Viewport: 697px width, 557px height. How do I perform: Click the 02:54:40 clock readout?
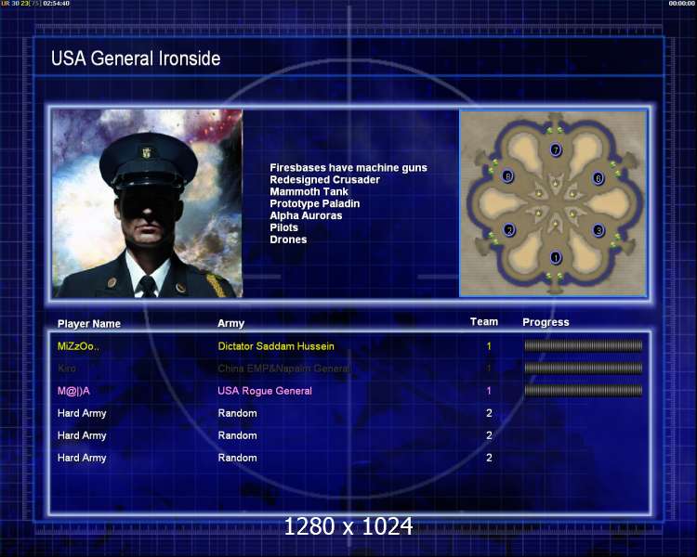[56, 4]
